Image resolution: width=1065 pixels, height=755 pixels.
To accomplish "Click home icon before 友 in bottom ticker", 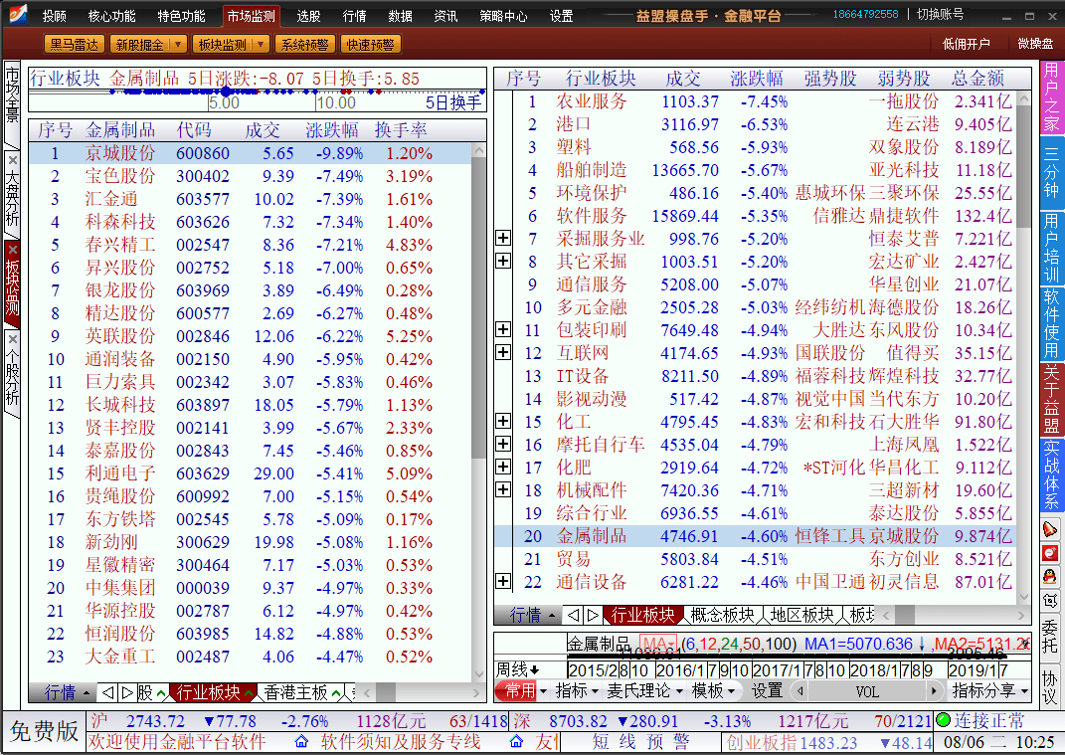I will tap(516, 741).
